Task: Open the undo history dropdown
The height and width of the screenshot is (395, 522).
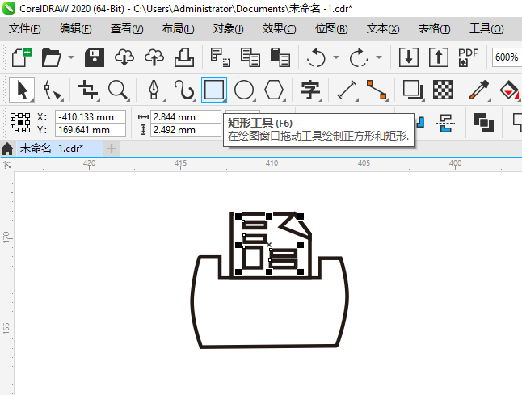Action: point(336,57)
